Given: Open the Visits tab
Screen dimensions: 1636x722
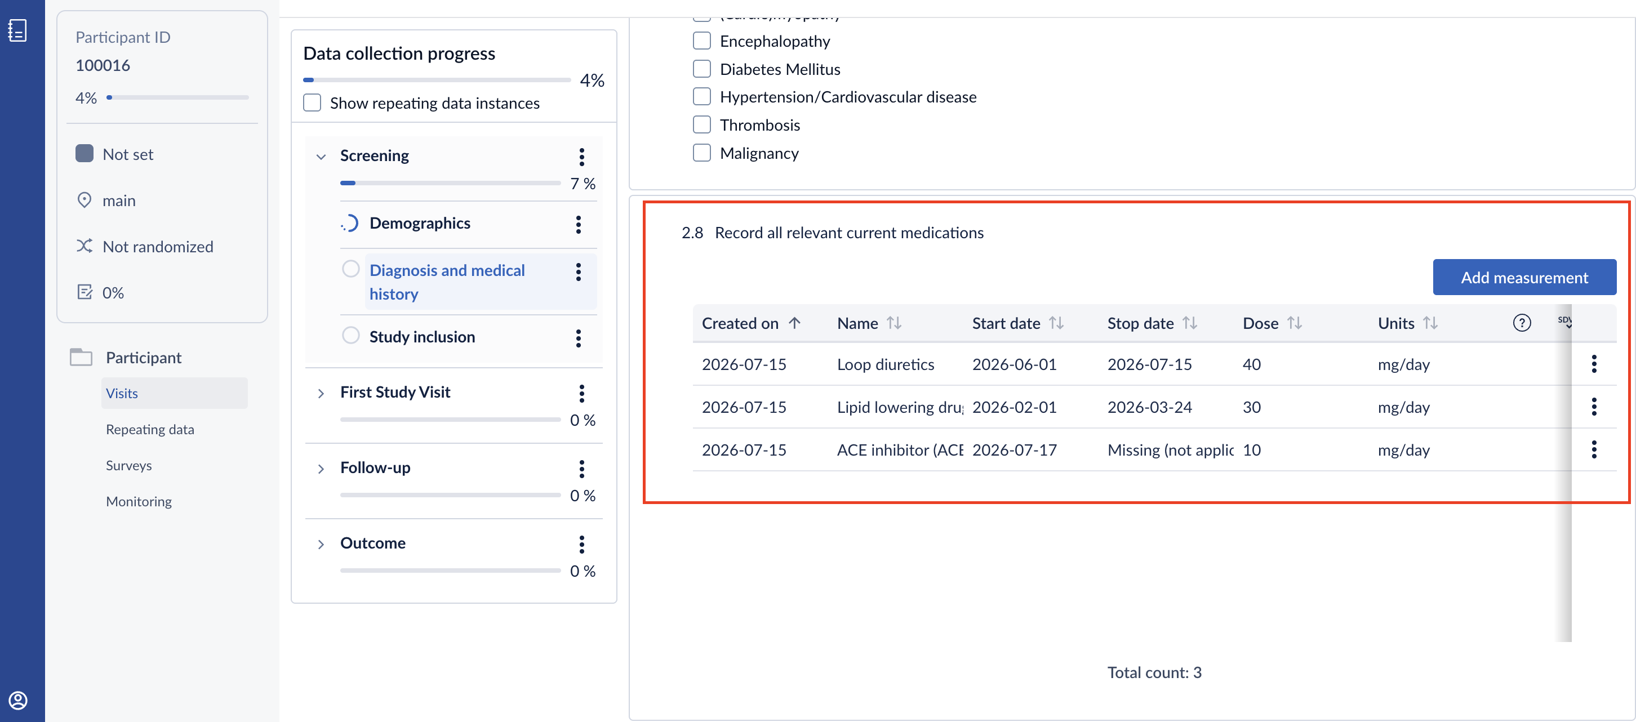Looking at the screenshot, I should click(174, 393).
